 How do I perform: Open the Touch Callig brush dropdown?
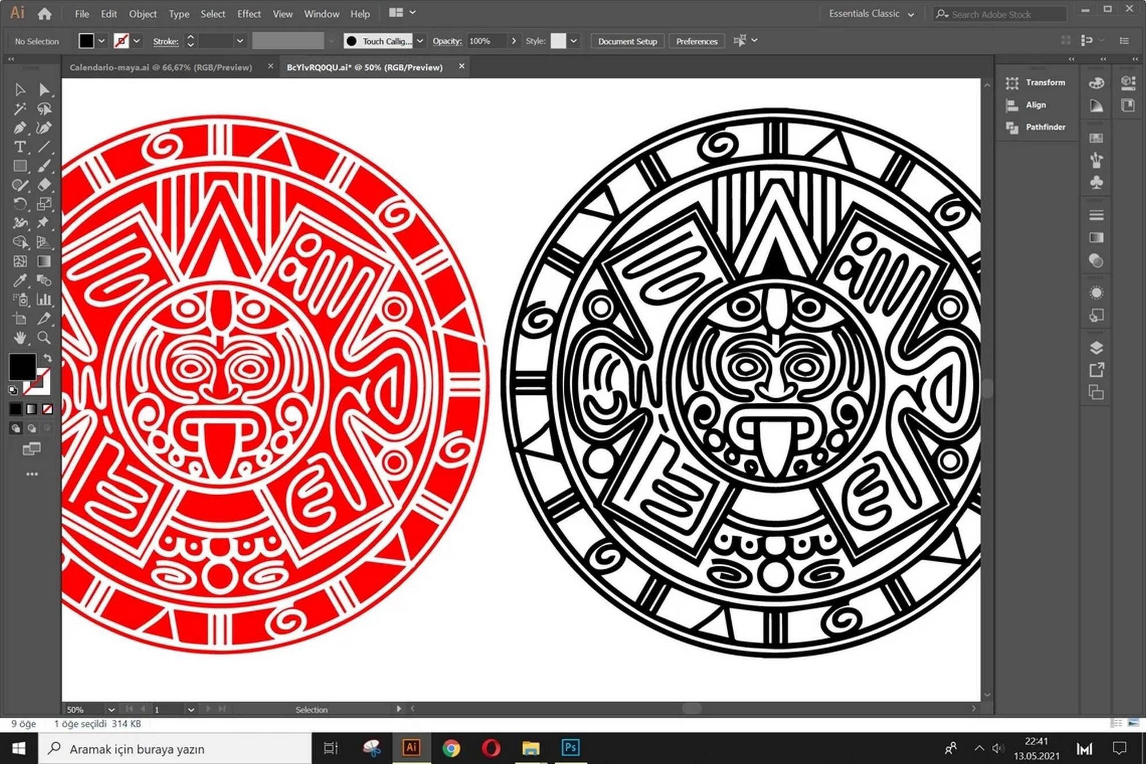coord(420,41)
